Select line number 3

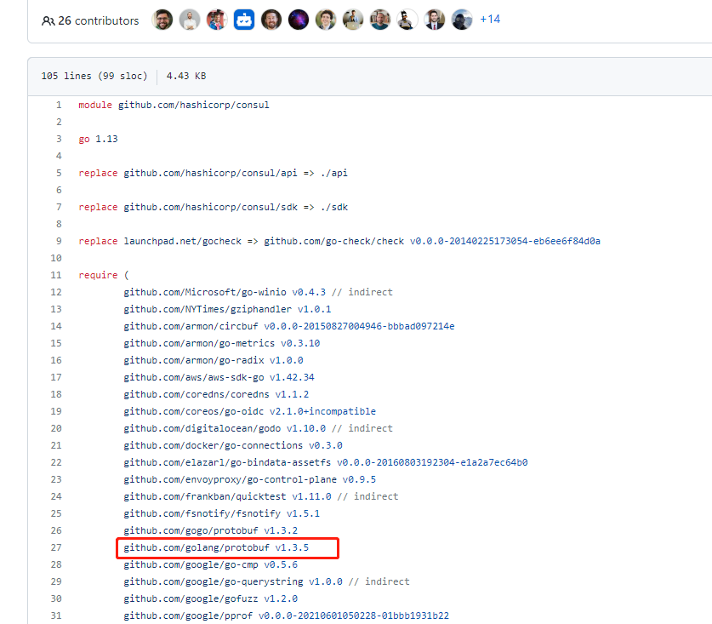59,139
